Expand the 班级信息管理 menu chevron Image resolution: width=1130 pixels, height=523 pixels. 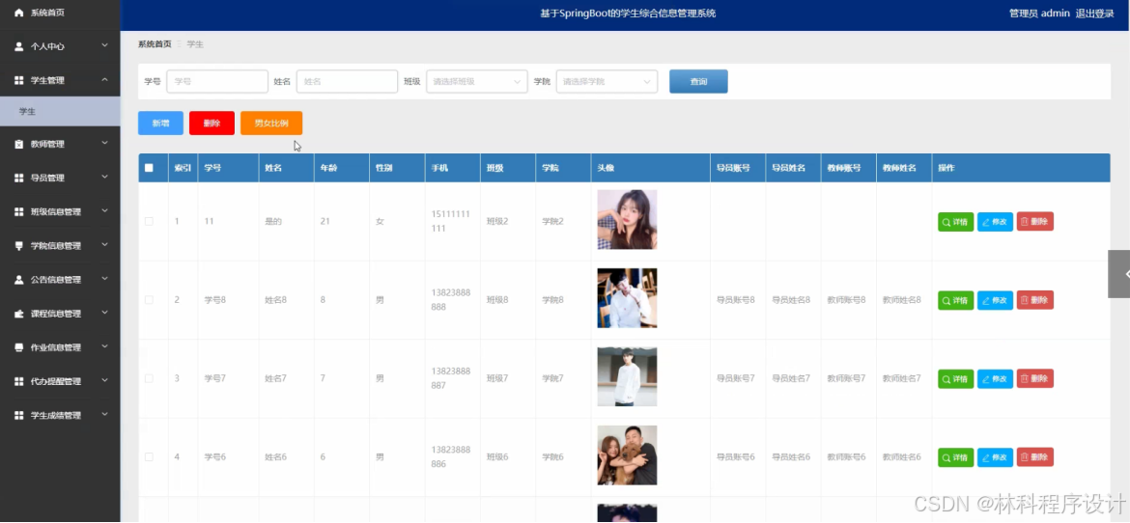[x=104, y=211]
